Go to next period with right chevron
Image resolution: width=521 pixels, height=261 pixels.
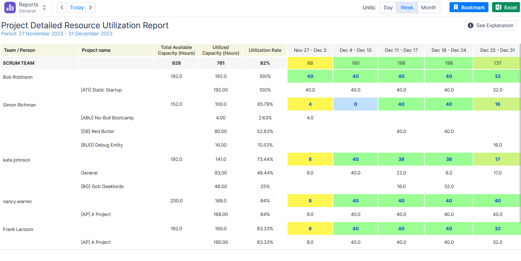91,8
